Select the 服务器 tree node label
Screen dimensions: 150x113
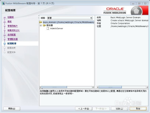coord(49,25)
